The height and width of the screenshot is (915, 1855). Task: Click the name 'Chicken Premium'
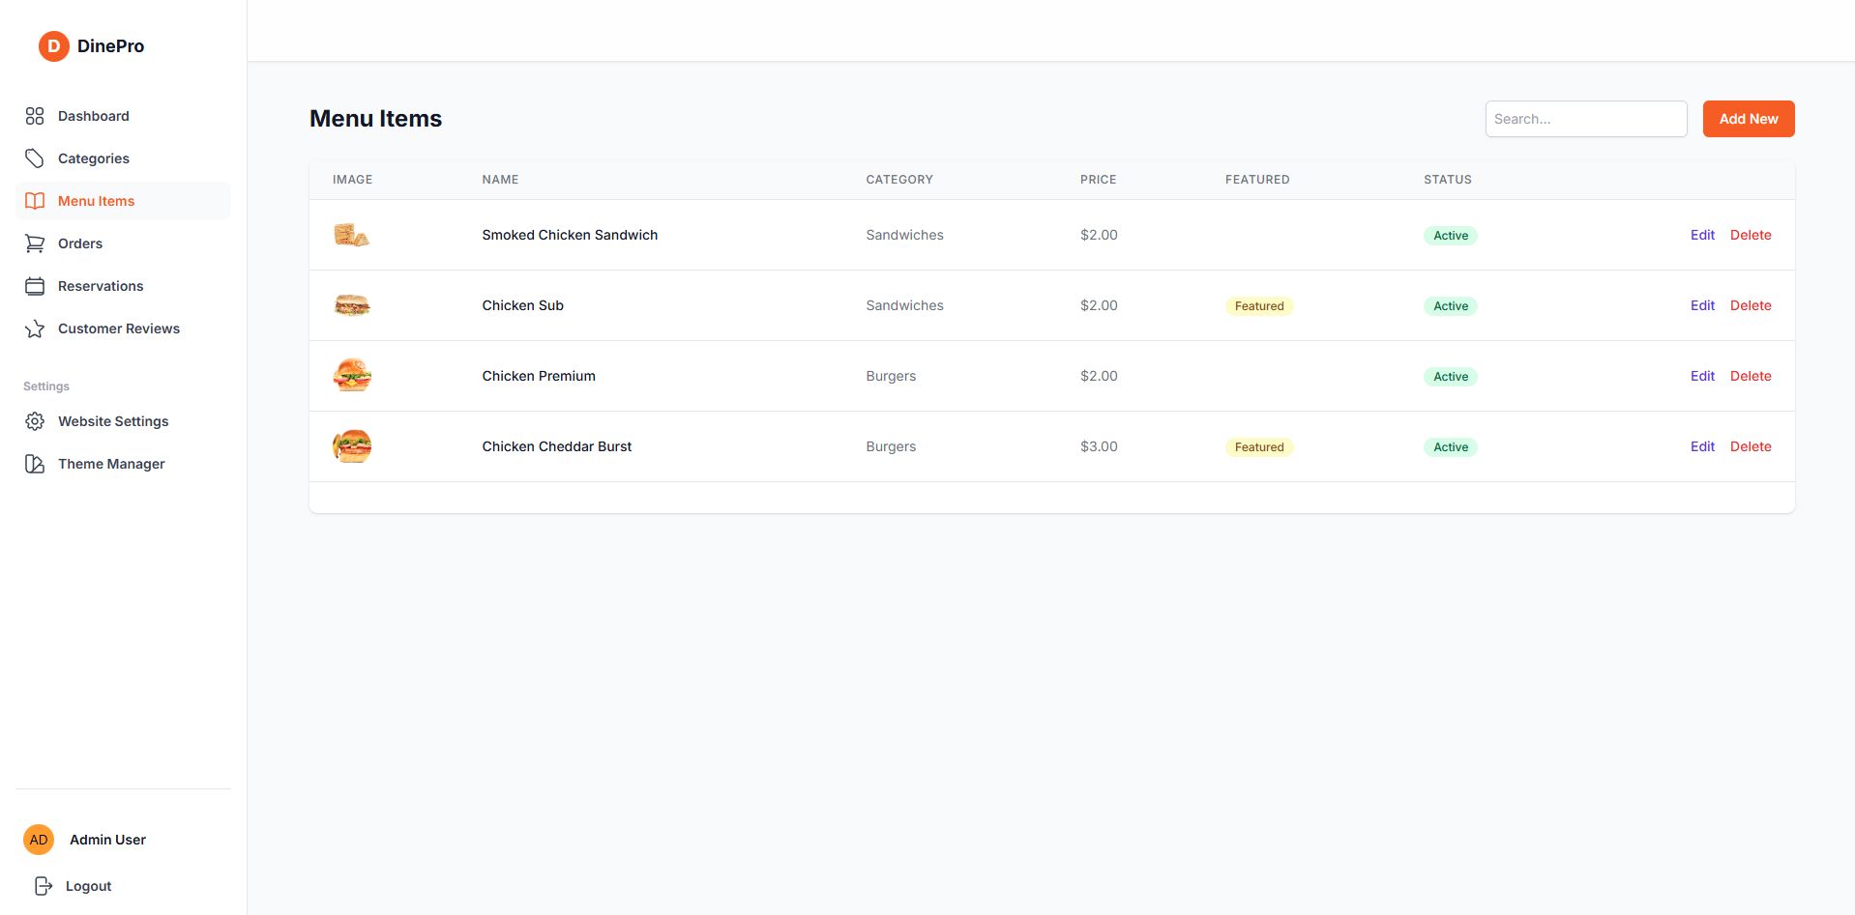click(539, 376)
